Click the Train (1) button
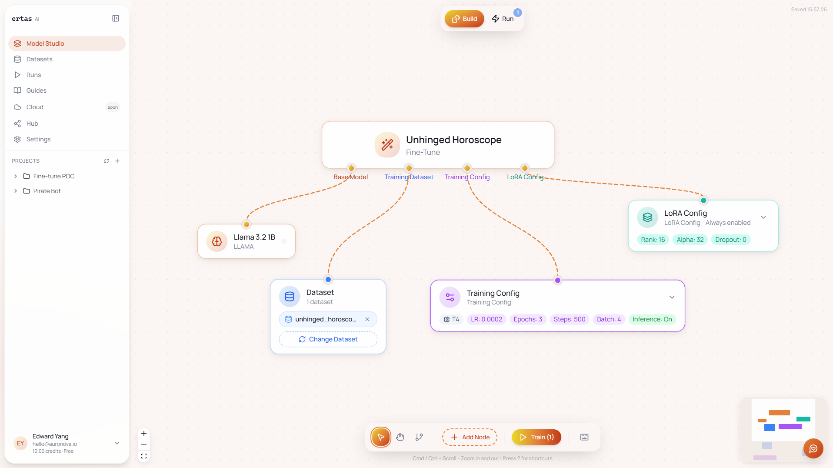This screenshot has height=468, width=833. pyautogui.click(x=536, y=437)
